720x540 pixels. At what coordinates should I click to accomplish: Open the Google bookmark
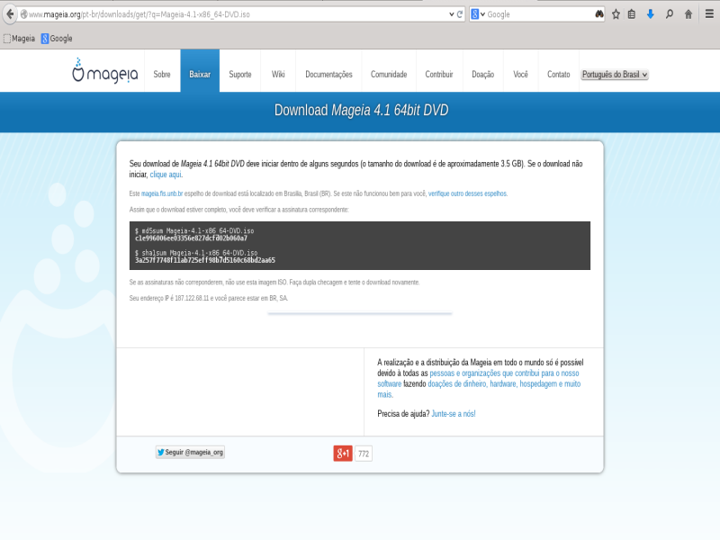point(57,39)
